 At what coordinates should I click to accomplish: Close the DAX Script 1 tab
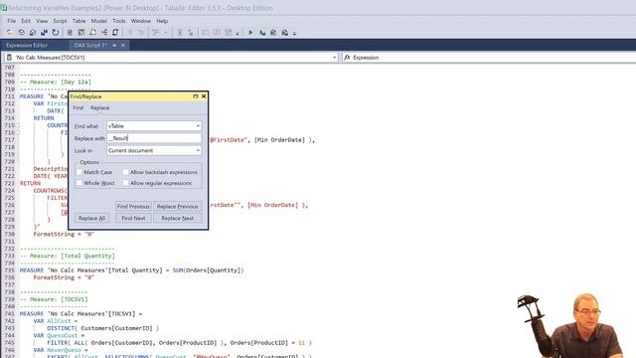[123, 45]
